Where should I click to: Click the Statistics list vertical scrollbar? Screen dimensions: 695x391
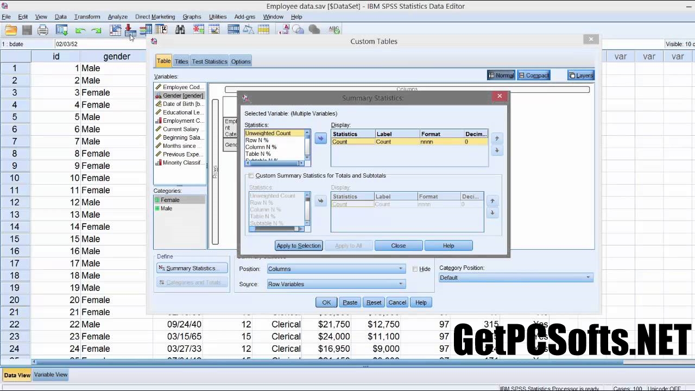point(307,144)
